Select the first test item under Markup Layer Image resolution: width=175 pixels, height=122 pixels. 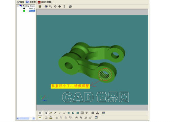32,8
